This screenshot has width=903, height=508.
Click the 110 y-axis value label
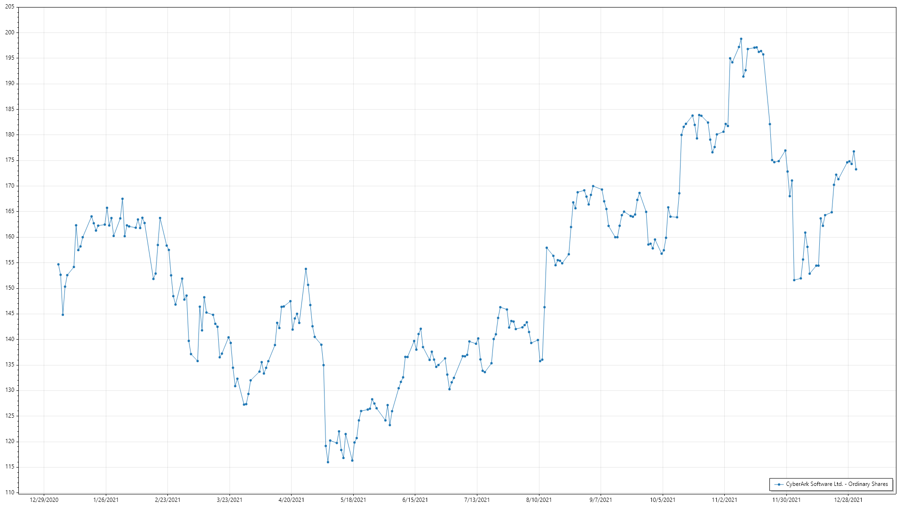9,492
